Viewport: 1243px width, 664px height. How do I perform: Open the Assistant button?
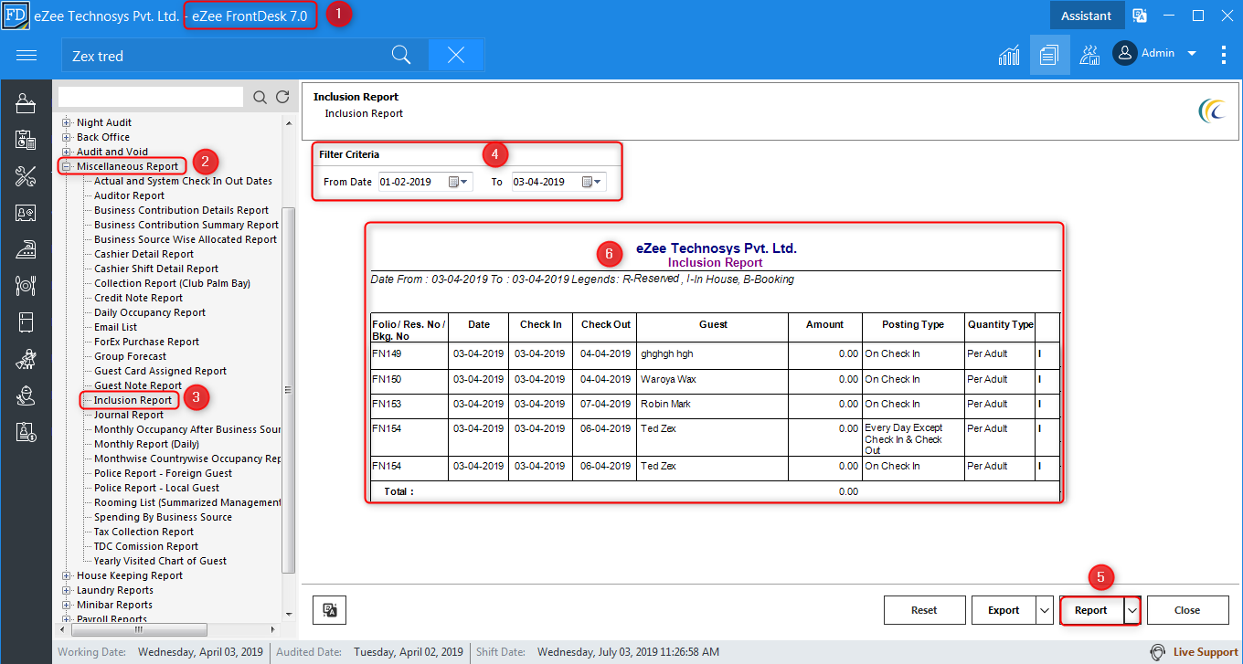1086,16
